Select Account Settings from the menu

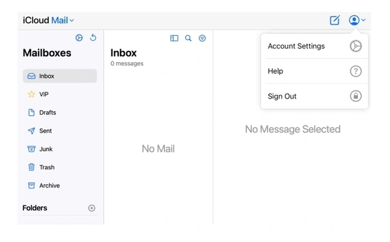click(315, 46)
